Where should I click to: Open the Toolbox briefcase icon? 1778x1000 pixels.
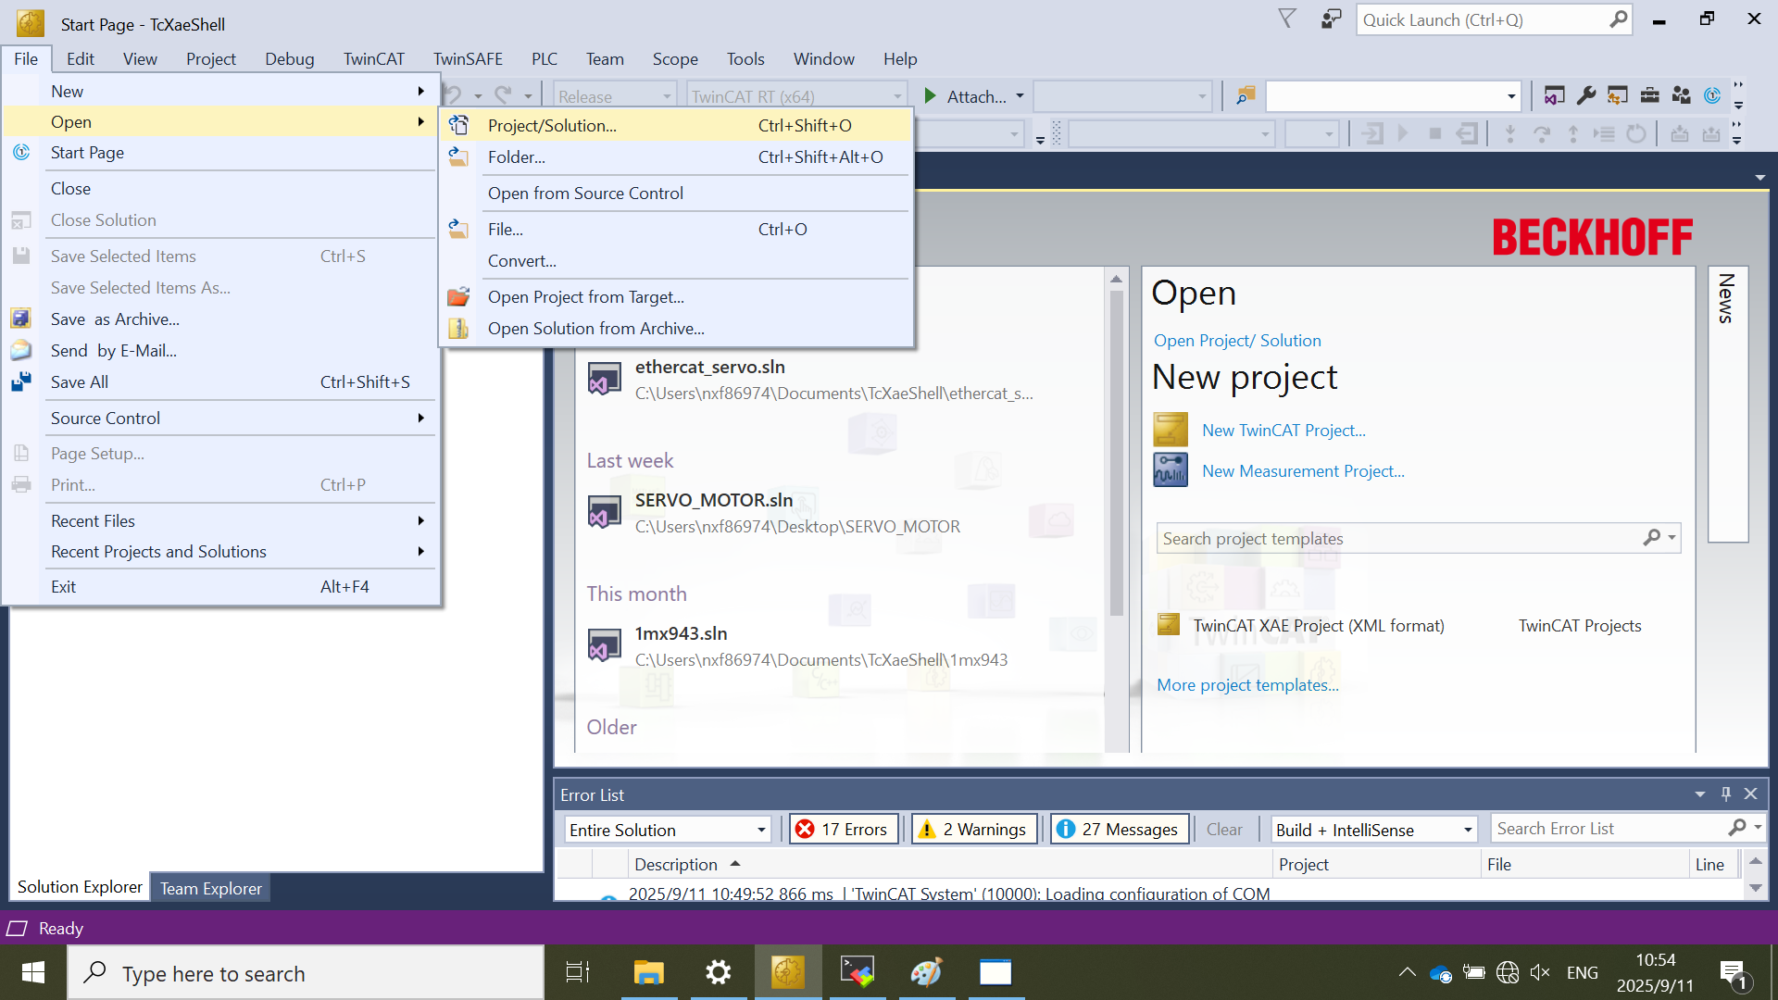tap(1649, 95)
